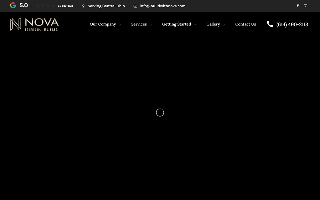Email info@buildwithnova.com link
320x200 pixels.
(162, 6)
